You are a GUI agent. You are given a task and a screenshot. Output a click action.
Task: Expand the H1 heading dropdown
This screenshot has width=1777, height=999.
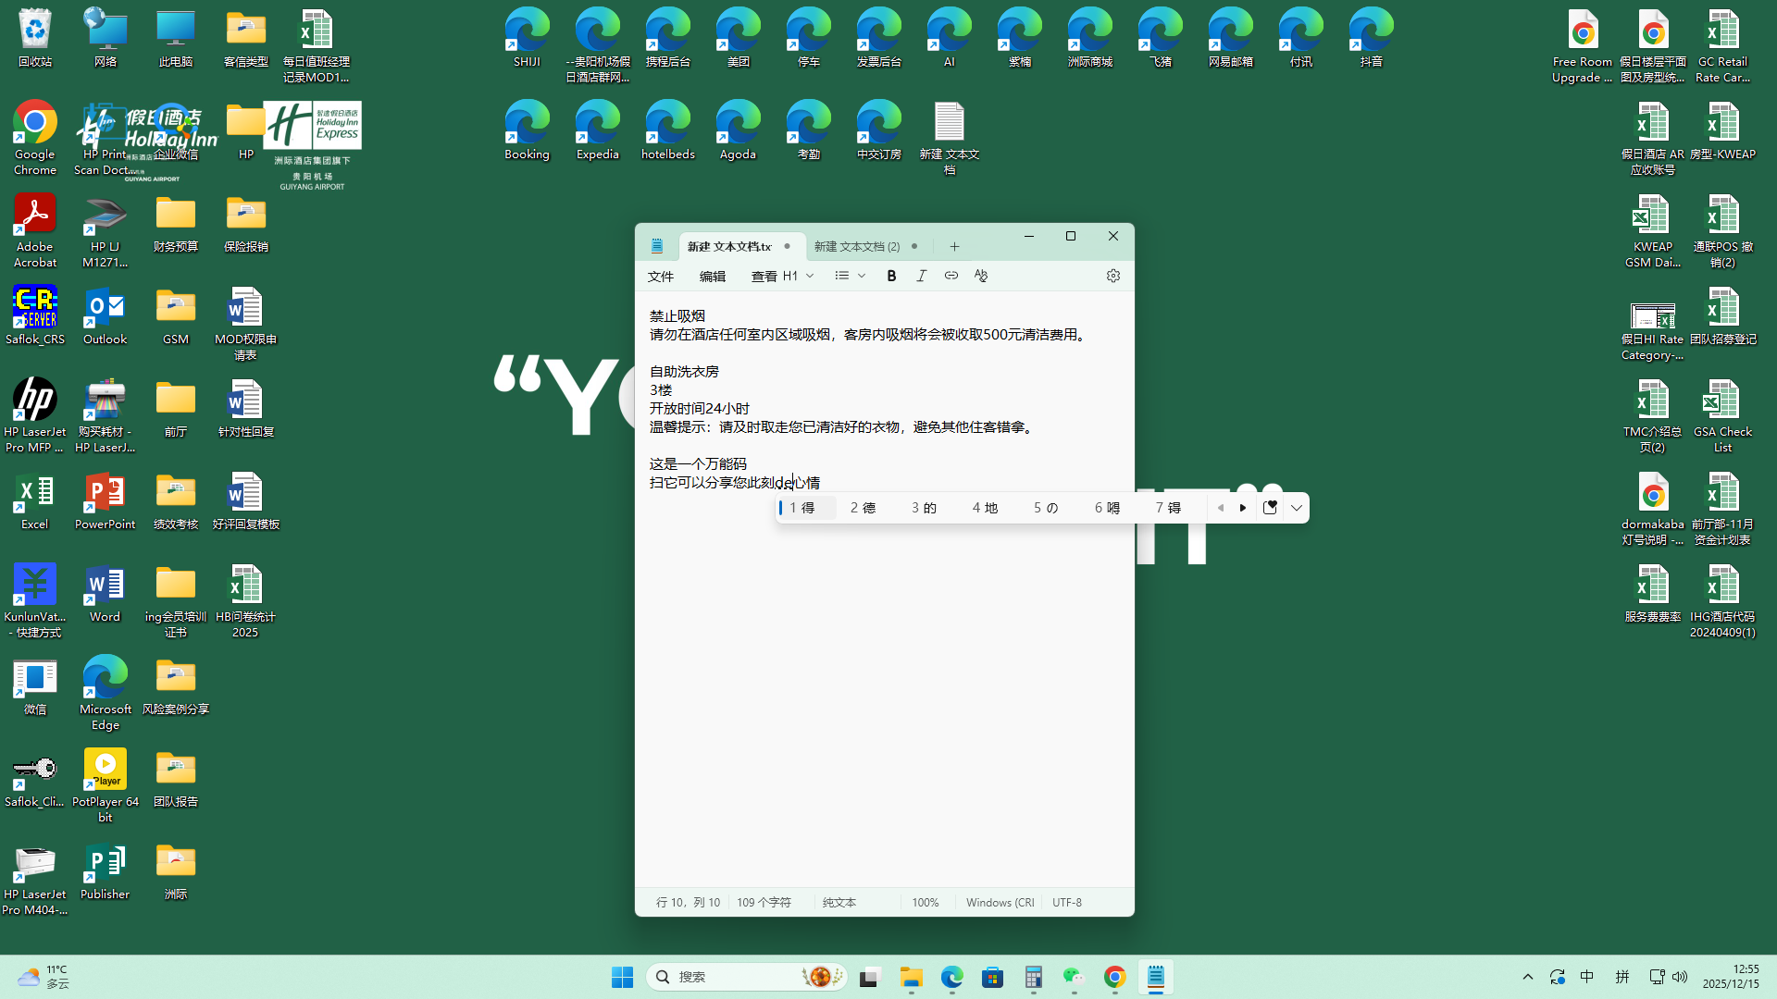pyautogui.click(x=810, y=276)
